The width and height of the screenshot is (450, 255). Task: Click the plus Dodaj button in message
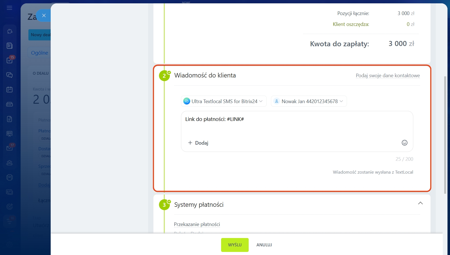tap(198, 143)
